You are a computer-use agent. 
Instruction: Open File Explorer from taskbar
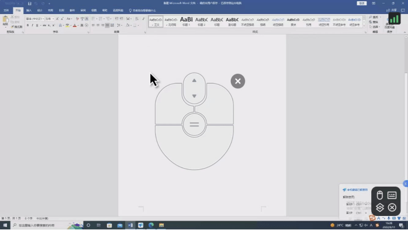[x=161, y=225]
